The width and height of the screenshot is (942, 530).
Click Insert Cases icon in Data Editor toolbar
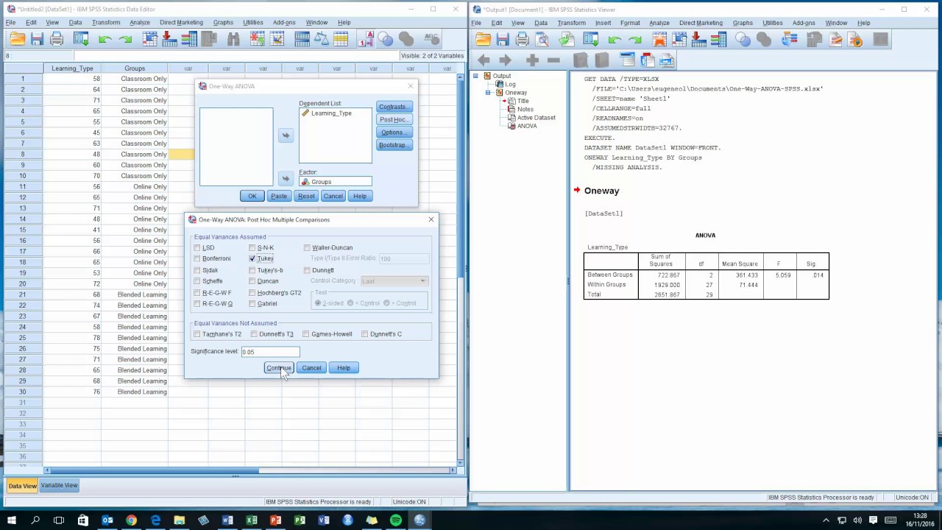pos(259,39)
